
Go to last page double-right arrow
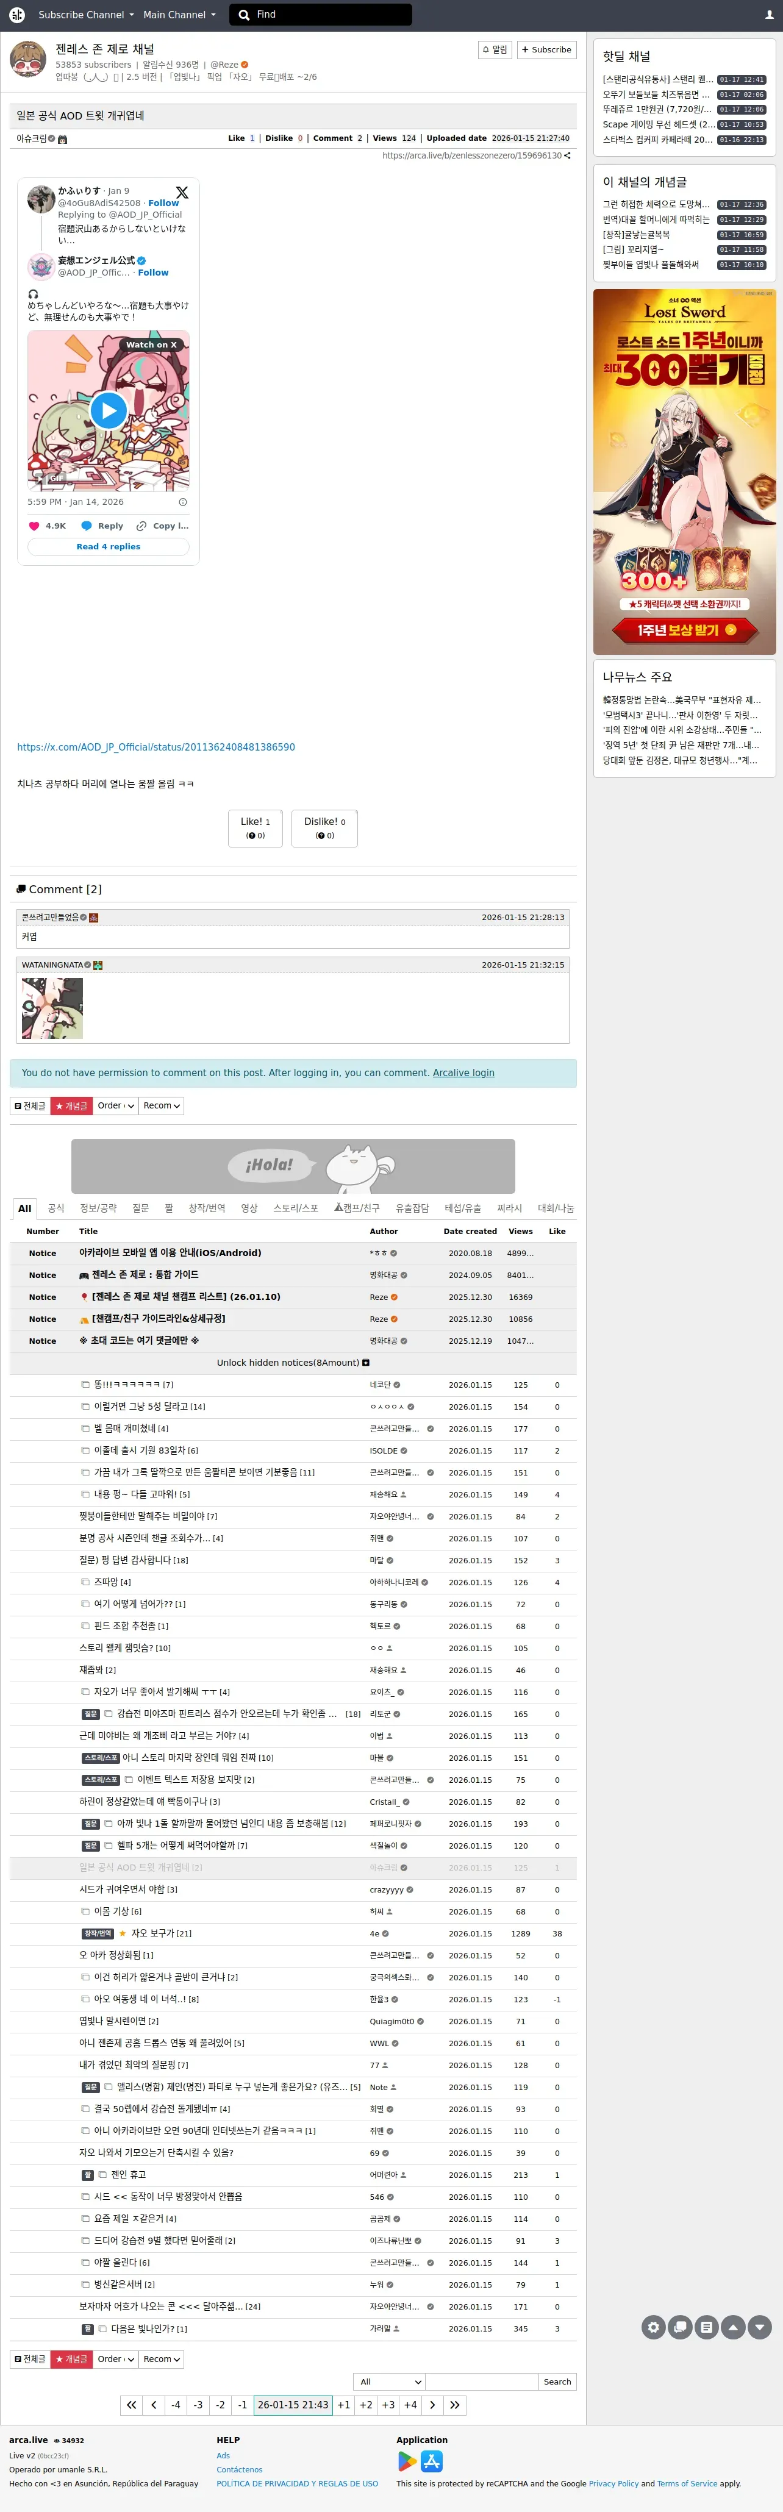(454, 2405)
